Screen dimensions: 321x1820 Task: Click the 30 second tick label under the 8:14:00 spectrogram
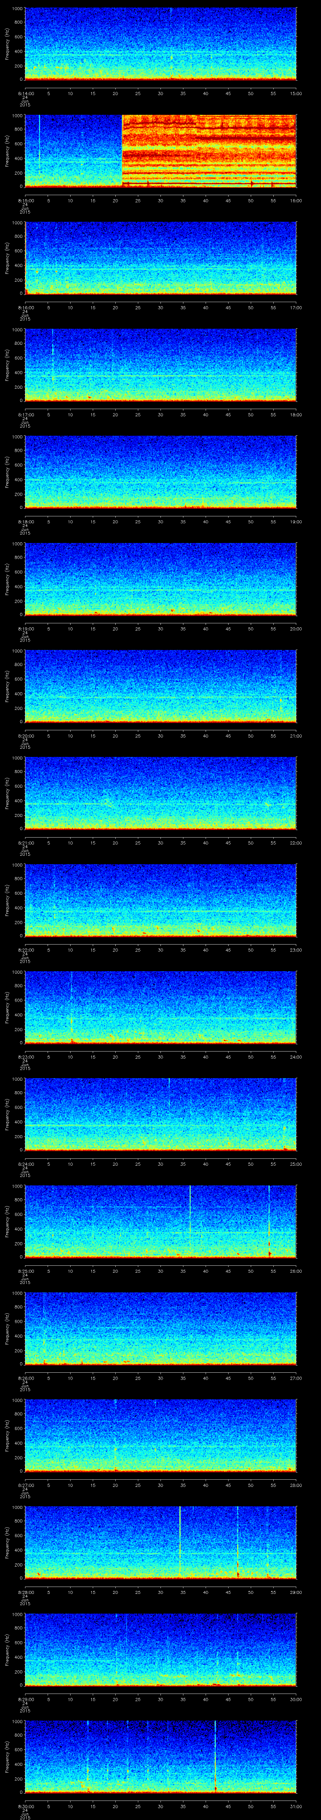coord(161,93)
